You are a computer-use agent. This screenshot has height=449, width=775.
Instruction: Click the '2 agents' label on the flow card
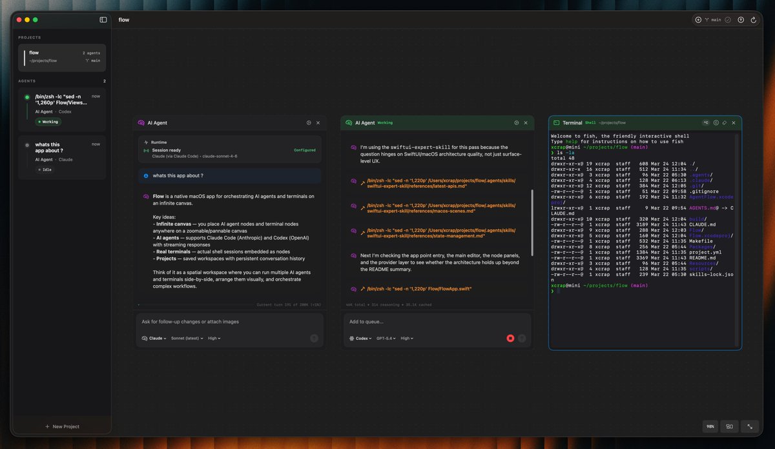pos(91,53)
